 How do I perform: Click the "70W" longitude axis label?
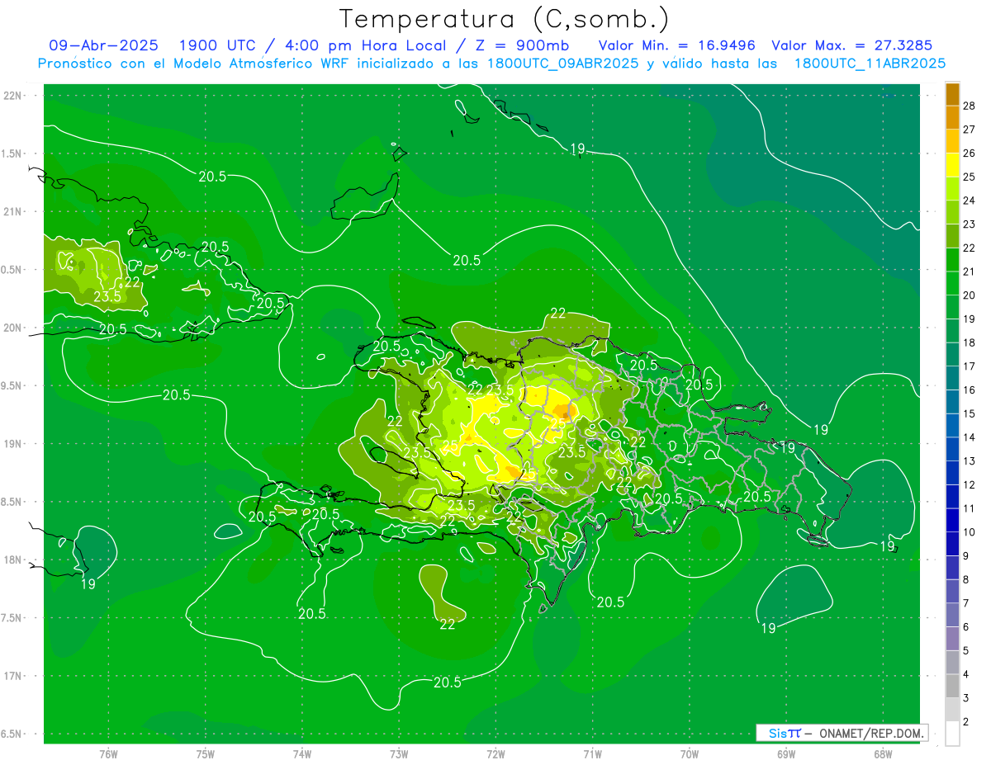coord(689,754)
